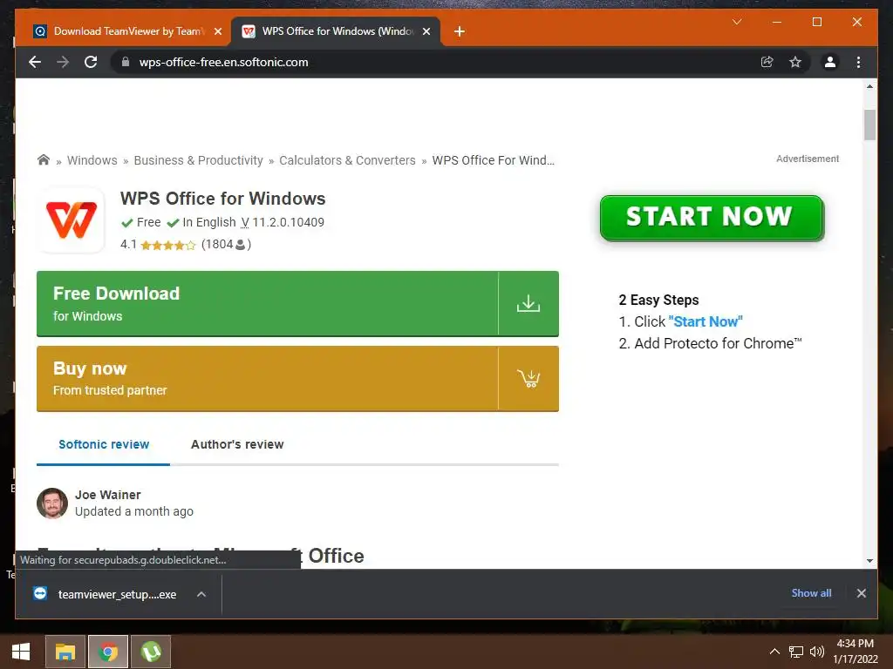Close the WPS Office for Windows tab
Screen dimensions: 893x669
pyautogui.click(x=426, y=31)
